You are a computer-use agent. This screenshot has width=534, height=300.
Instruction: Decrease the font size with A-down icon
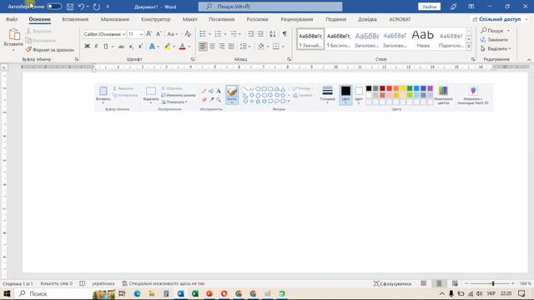159,34
